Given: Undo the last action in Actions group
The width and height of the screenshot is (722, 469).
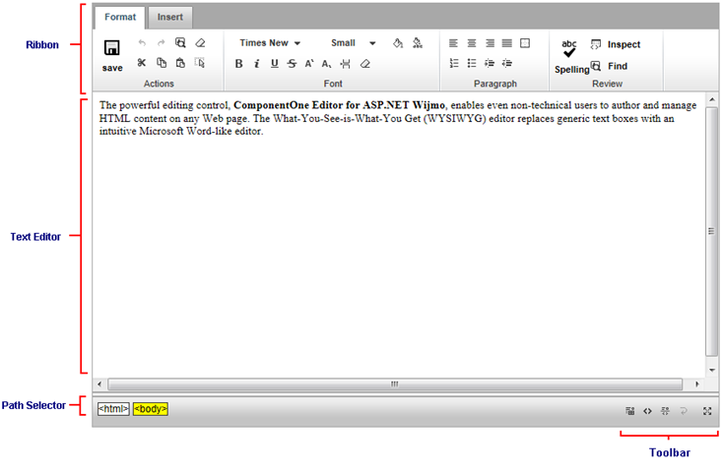Looking at the screenshot, I should click(x=142, y=43).
